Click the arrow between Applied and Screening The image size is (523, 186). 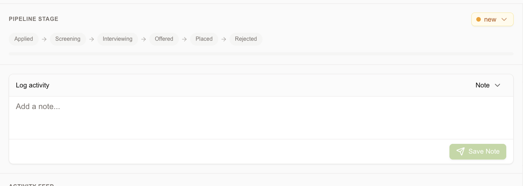(x=44, y=39)
